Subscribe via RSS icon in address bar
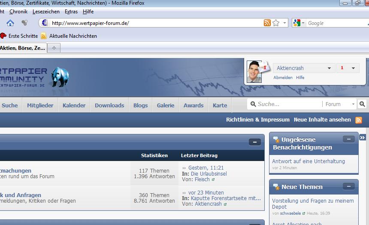369x225 pixels. 267,23
